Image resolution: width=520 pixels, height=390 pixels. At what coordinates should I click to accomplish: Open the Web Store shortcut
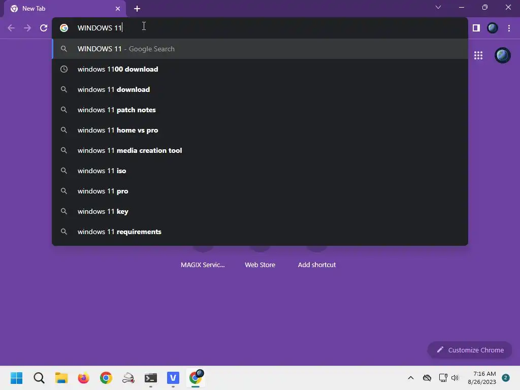point(260,265)
